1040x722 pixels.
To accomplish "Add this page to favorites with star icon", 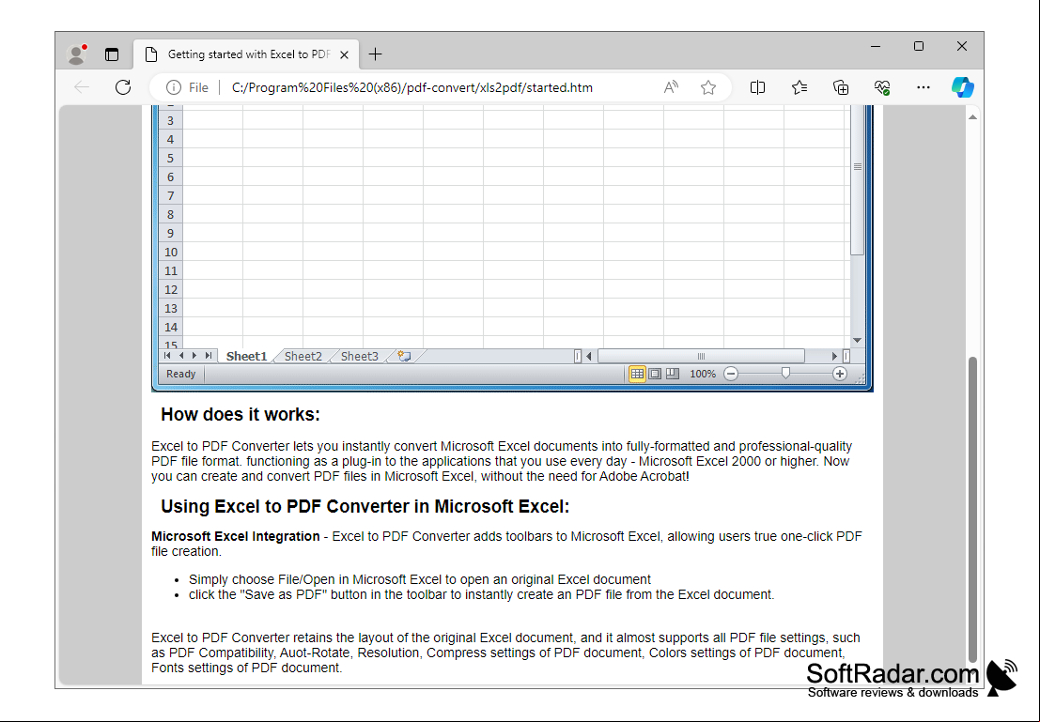I will 708,87.
